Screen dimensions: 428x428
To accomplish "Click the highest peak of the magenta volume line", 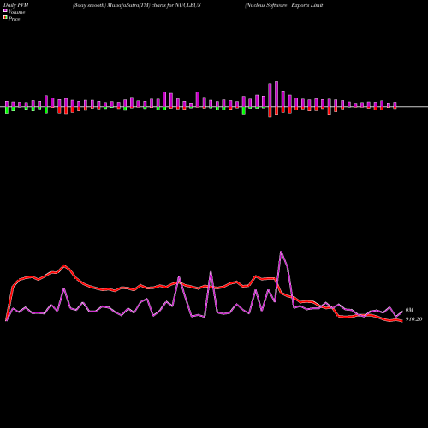I will point(281,252).
